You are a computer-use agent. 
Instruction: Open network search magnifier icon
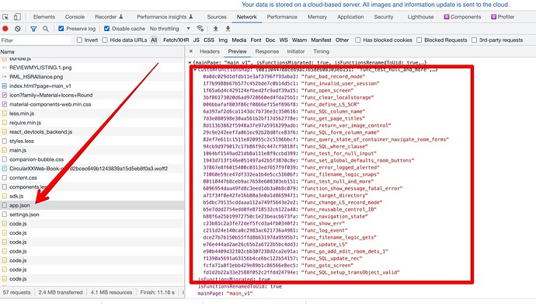[x=46, y=29]
